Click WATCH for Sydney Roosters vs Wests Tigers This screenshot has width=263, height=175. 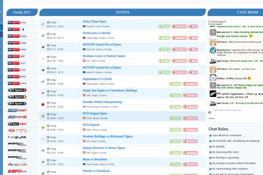click(x=175, y=153)
